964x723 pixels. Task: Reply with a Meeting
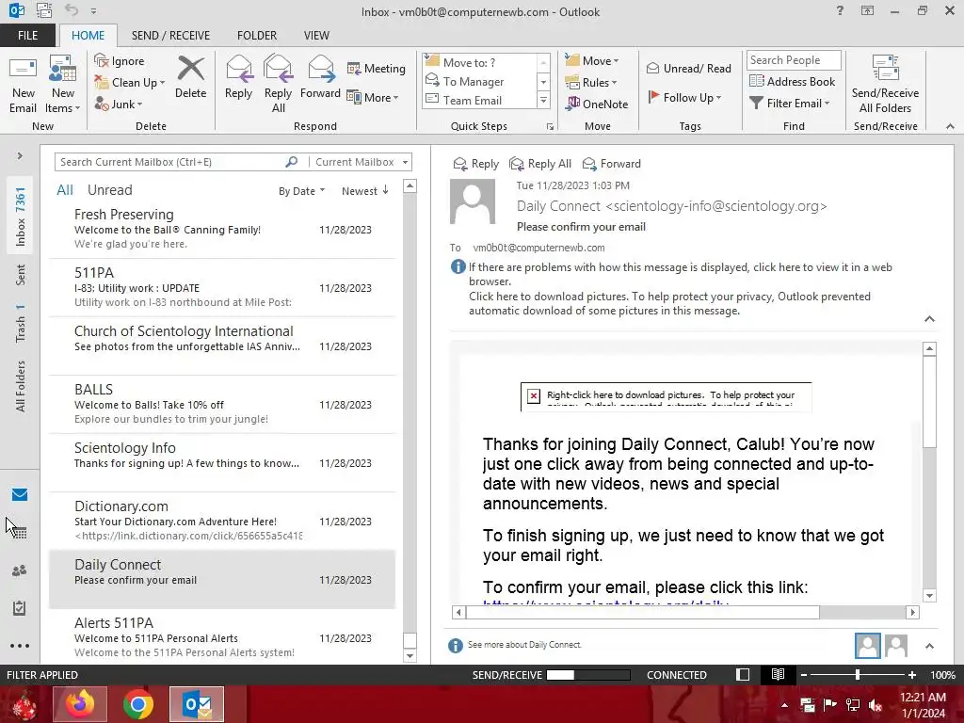tap(377, 68)
